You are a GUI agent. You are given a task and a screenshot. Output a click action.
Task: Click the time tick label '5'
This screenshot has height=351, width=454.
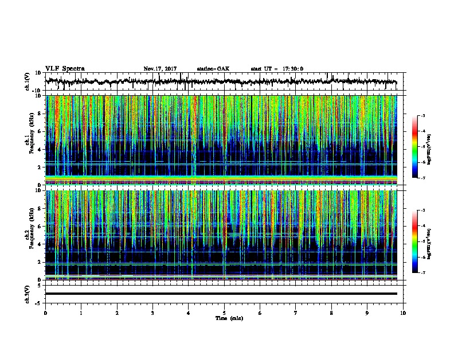click(x=224, y=313)
